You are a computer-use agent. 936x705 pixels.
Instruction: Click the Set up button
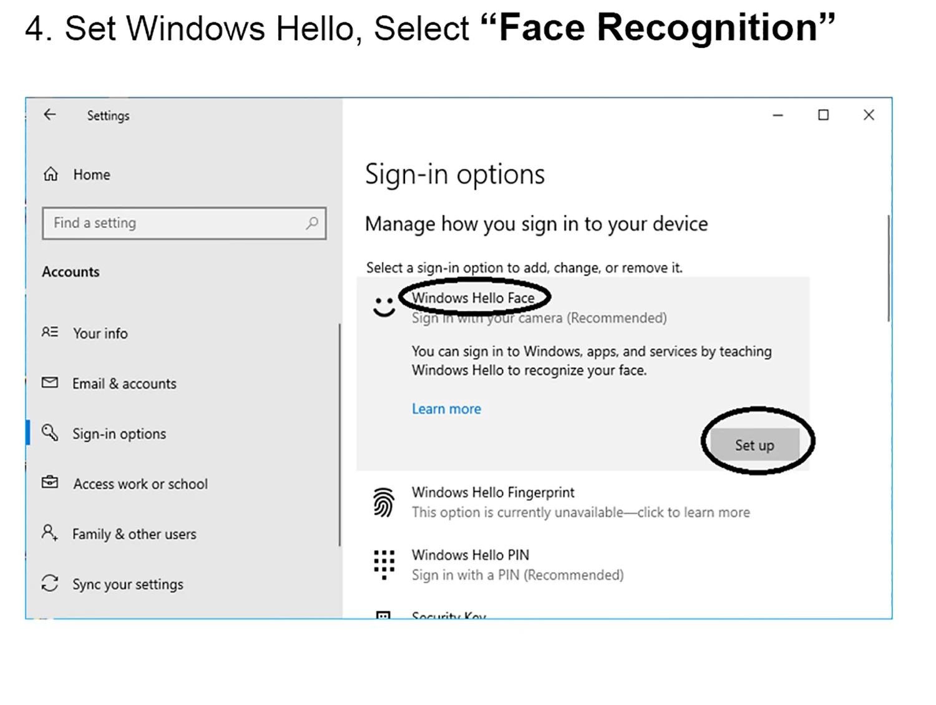click(754, 445)
